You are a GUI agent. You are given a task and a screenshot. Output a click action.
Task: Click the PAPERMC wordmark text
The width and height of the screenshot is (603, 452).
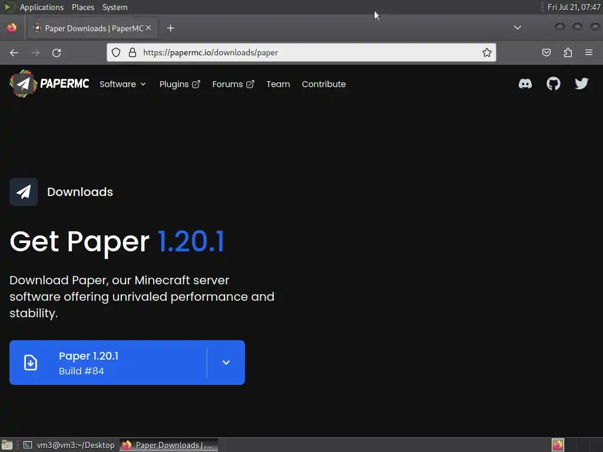pyautogui.click(x=65, y=84)
